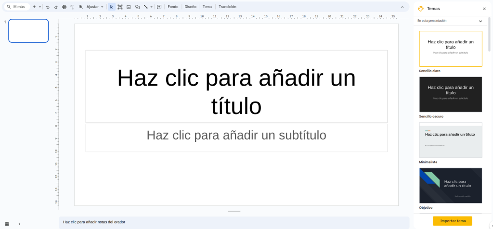Screen dimensions: 493x229
Task: Collapse the filmstrip with left chevron
Action: [19, 224]
